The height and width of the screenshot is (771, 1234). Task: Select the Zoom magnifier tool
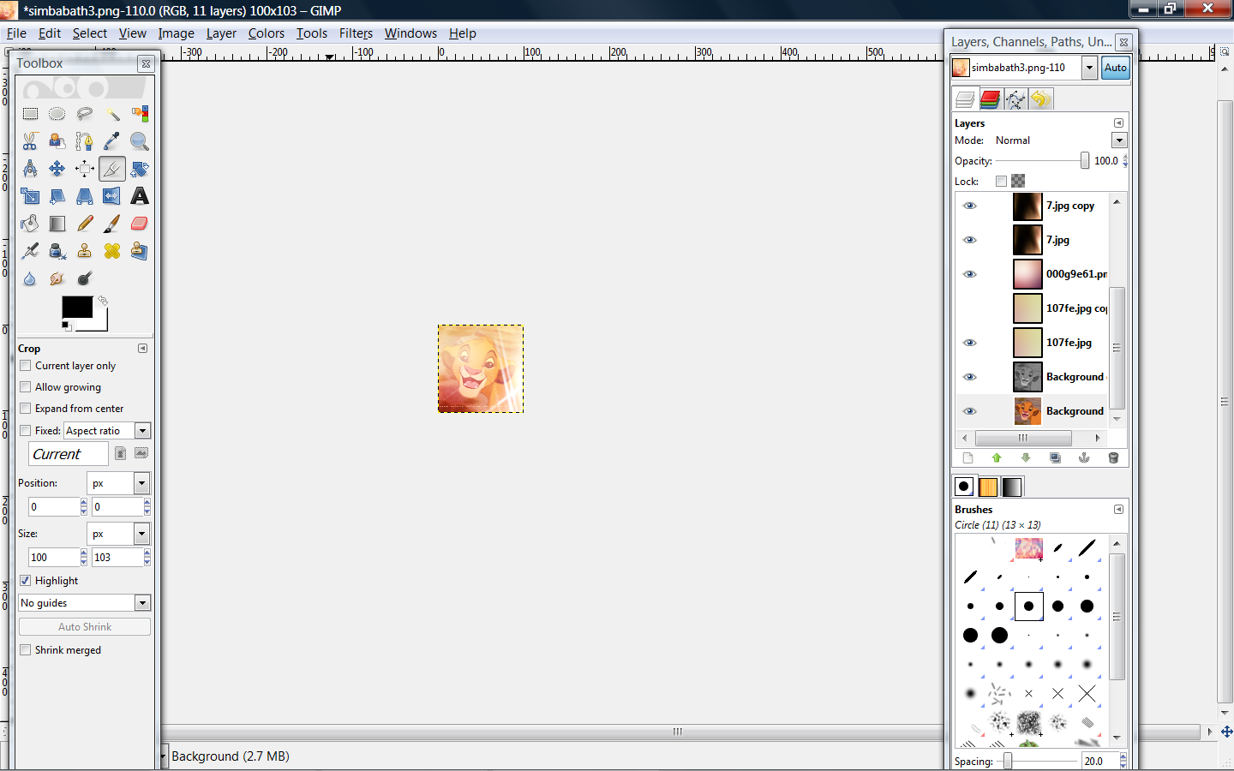pyautogui.click(x=139, y=141)
